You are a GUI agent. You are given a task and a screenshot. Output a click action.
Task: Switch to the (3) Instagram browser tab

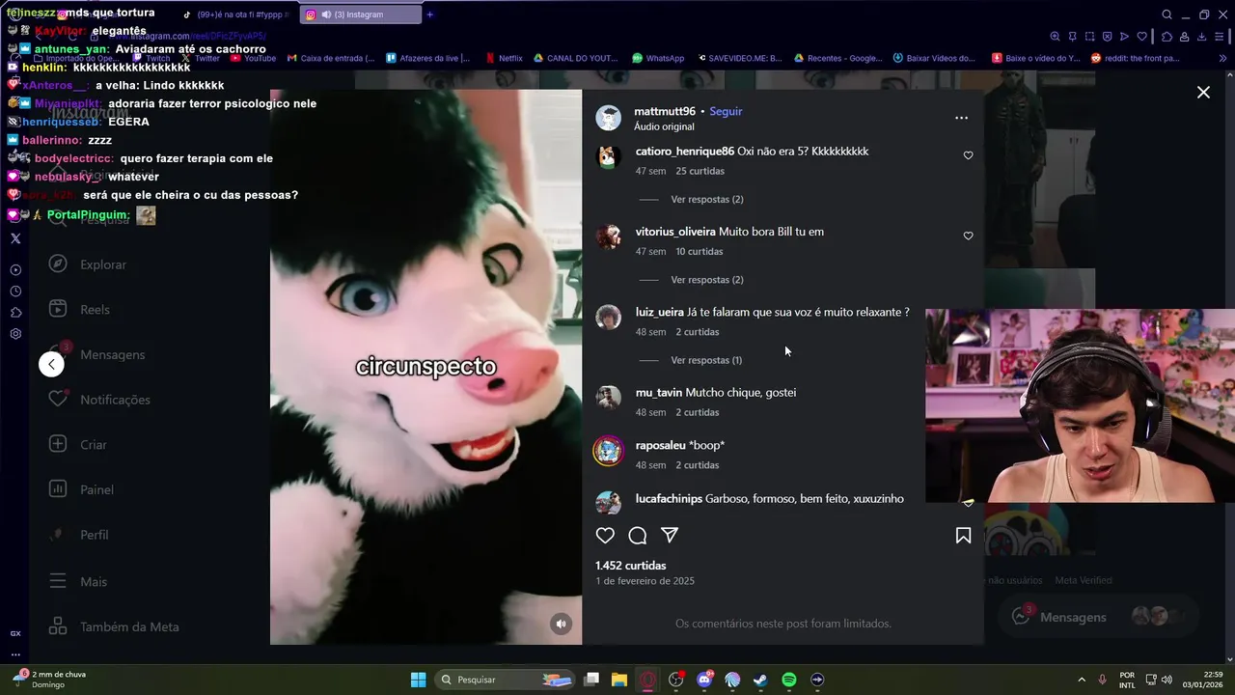(x=359, y=14)
